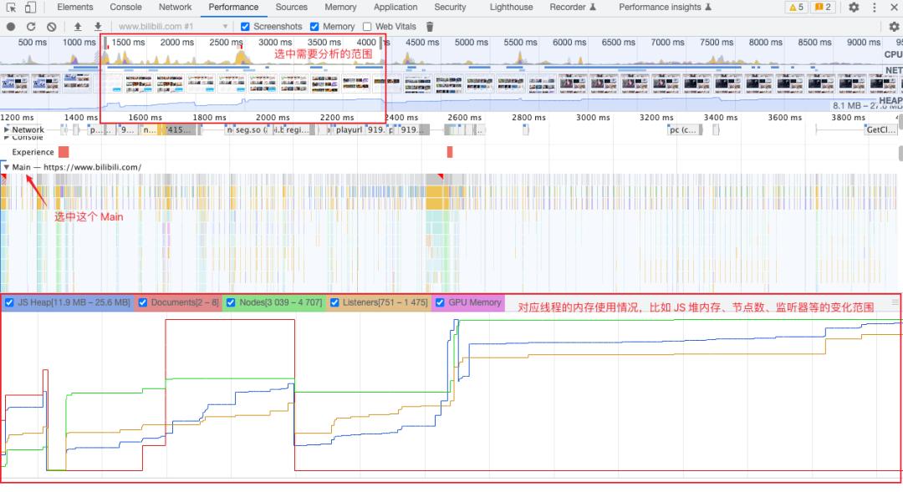The height and width of the screenshot is (492, 903).
Task: Click the reload and profile icon
Action: coord(31,27)
